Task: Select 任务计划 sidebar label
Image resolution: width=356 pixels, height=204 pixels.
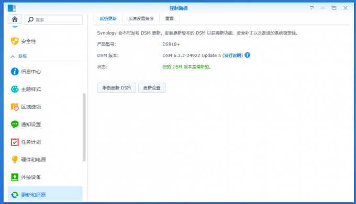Action: point(31,142)
